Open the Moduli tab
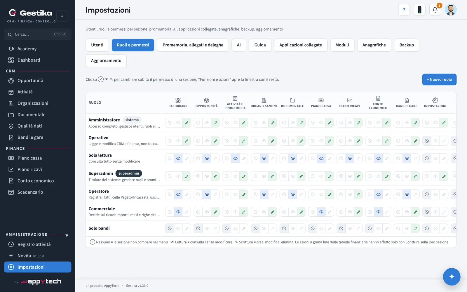The height and width of the screenshot is (292, 467). (342, 45)
